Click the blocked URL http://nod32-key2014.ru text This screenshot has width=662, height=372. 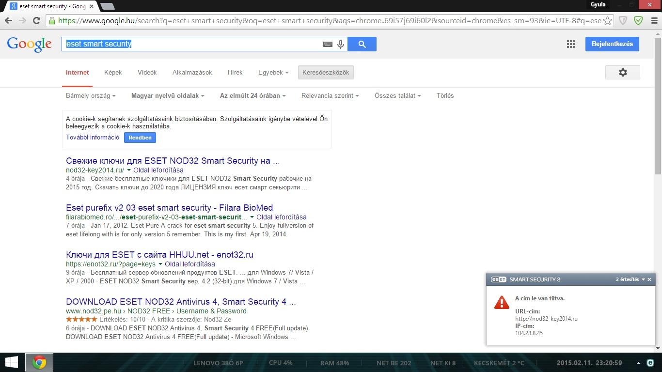pos(546,319)
